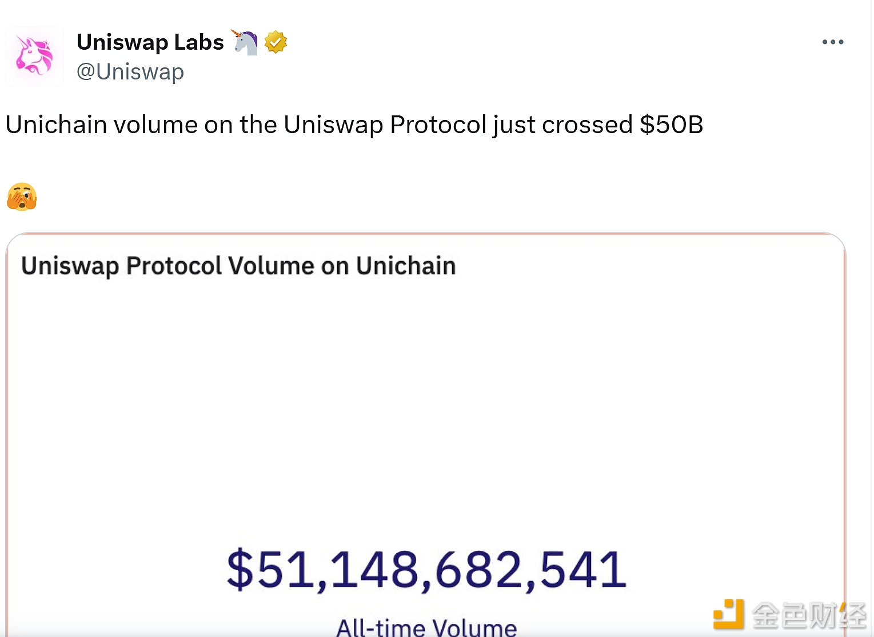Click the $50B amount in the tweet
The image size is (874, 637).
(x=671, y=125)
